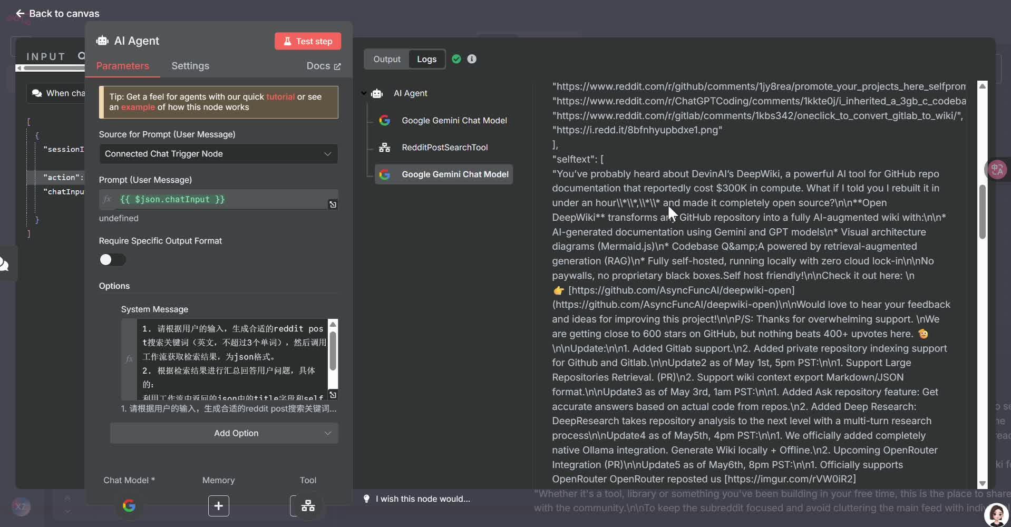1011x527 pixels.
Task: Open the example link in the tip
Action: coord(138,107)
